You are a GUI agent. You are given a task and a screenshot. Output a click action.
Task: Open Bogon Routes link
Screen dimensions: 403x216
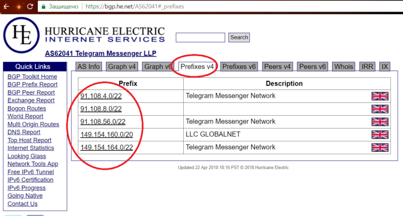[27, 109]
